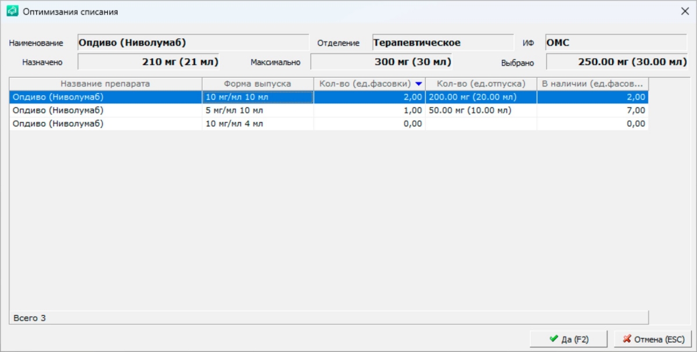Click the Форма выпуска cell 10 мг/мл 10 мл

pos(257,97)
